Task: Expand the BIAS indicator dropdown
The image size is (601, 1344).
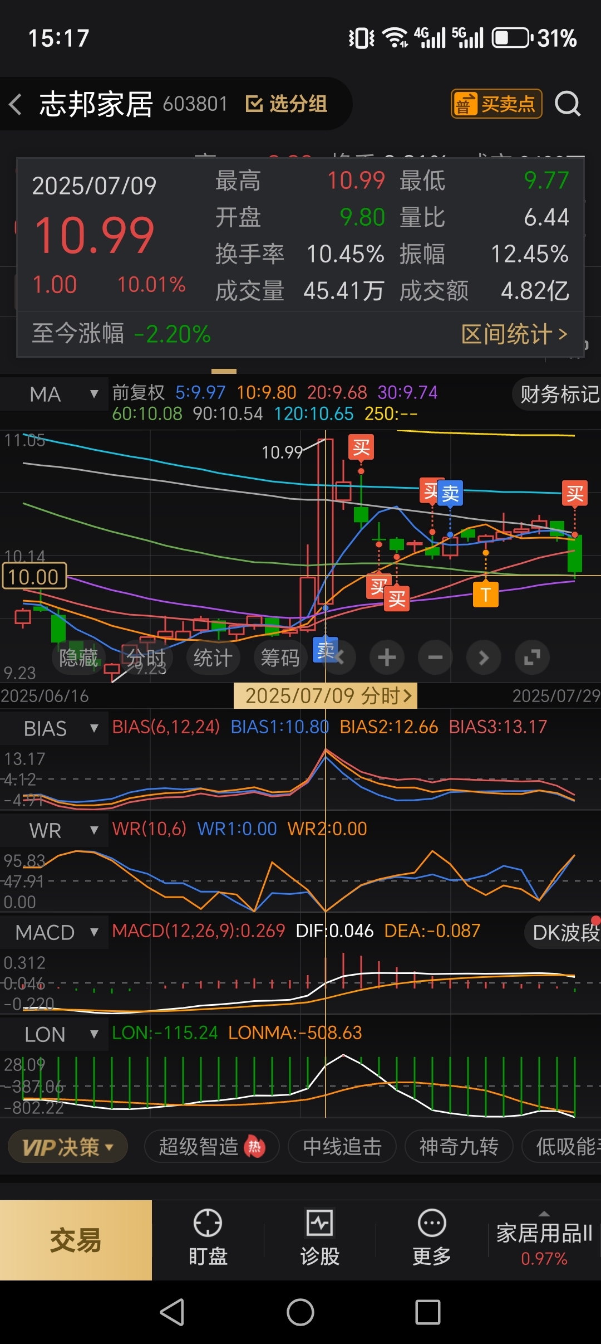Action: [54, 729]
